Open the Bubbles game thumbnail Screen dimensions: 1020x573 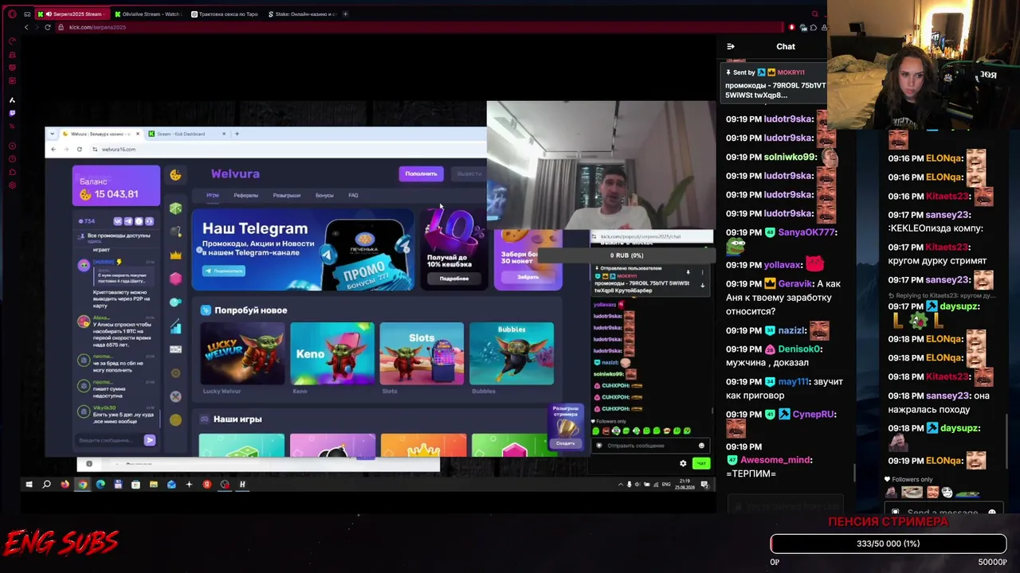tap(512, 353)
